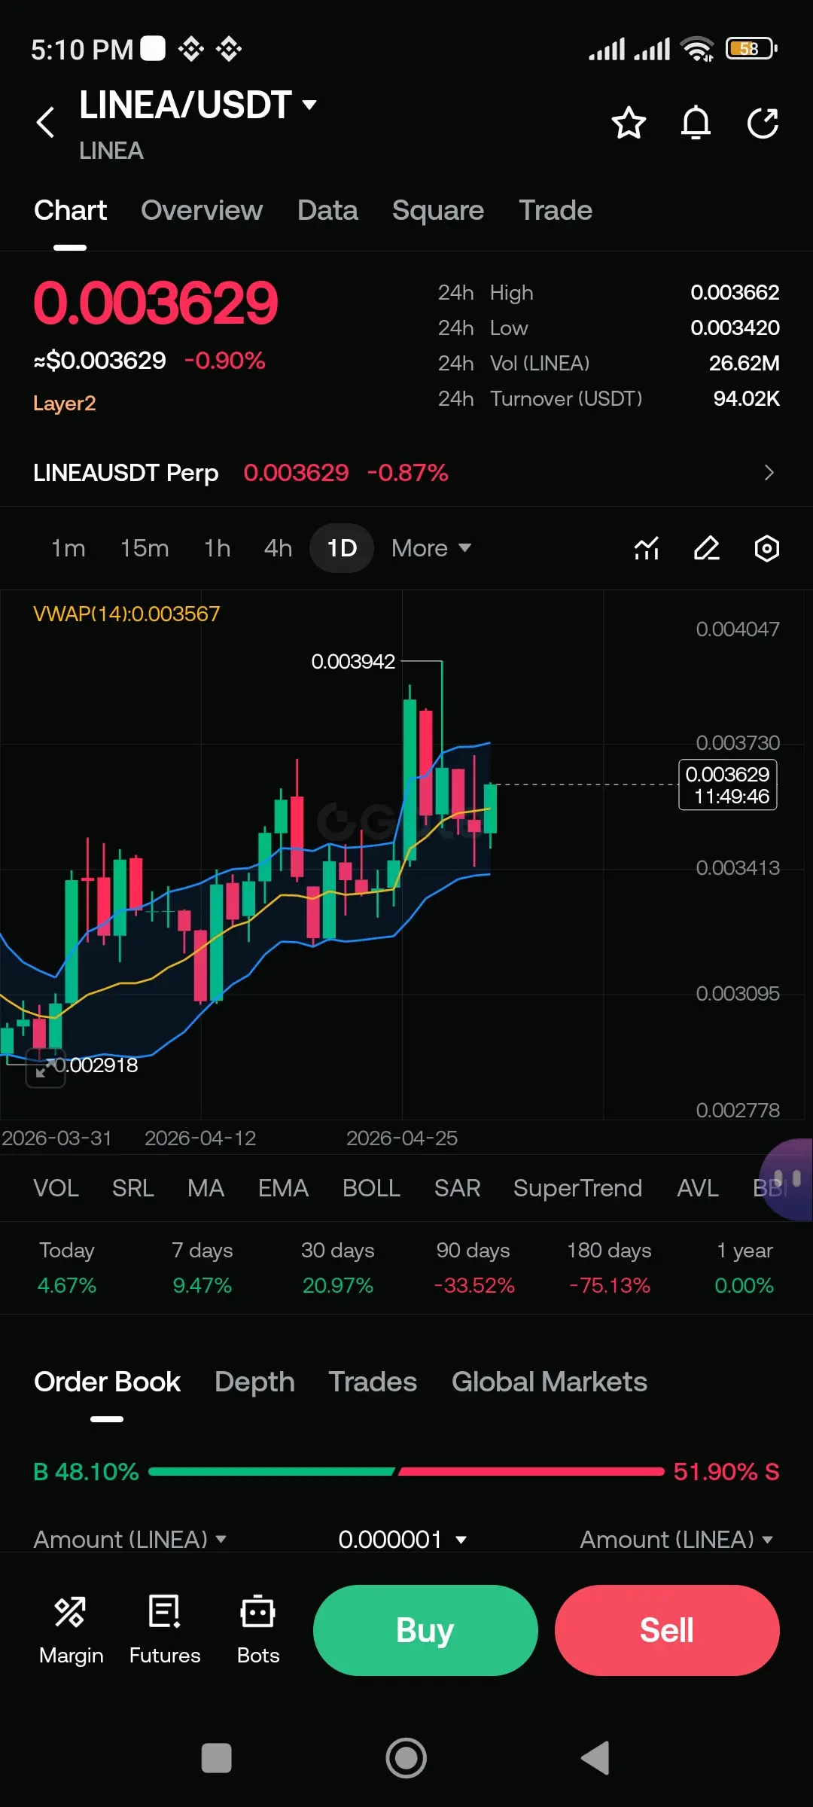Open chart indicators icon
The width and height of the screenshot is (813, 1807).
647,548
